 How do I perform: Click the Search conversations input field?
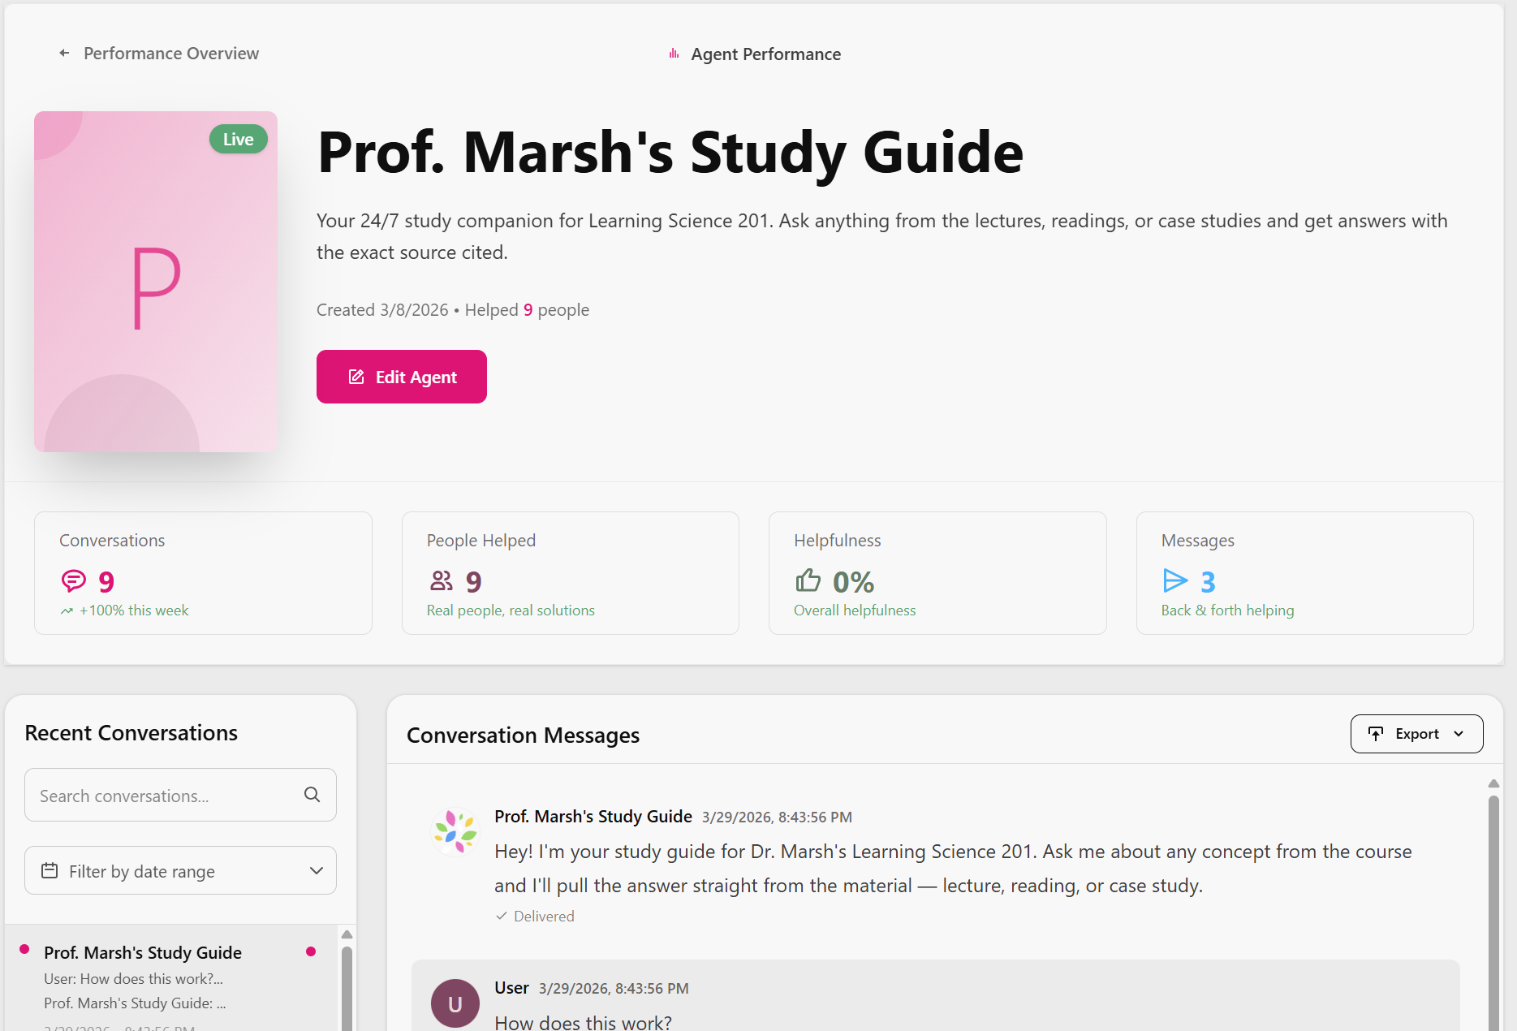point(166,796)
